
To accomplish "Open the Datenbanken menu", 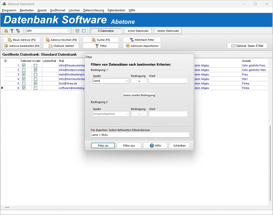I will (116, 10).
